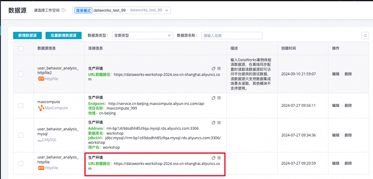Click the 批量新增数据源 button
The width and height of the screenshot is (373, 179).
(64, 35)
